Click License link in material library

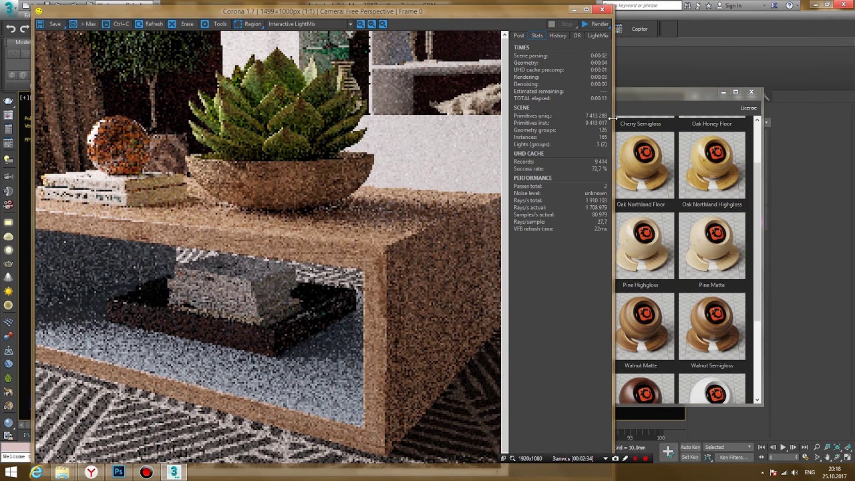coord(749,108)
